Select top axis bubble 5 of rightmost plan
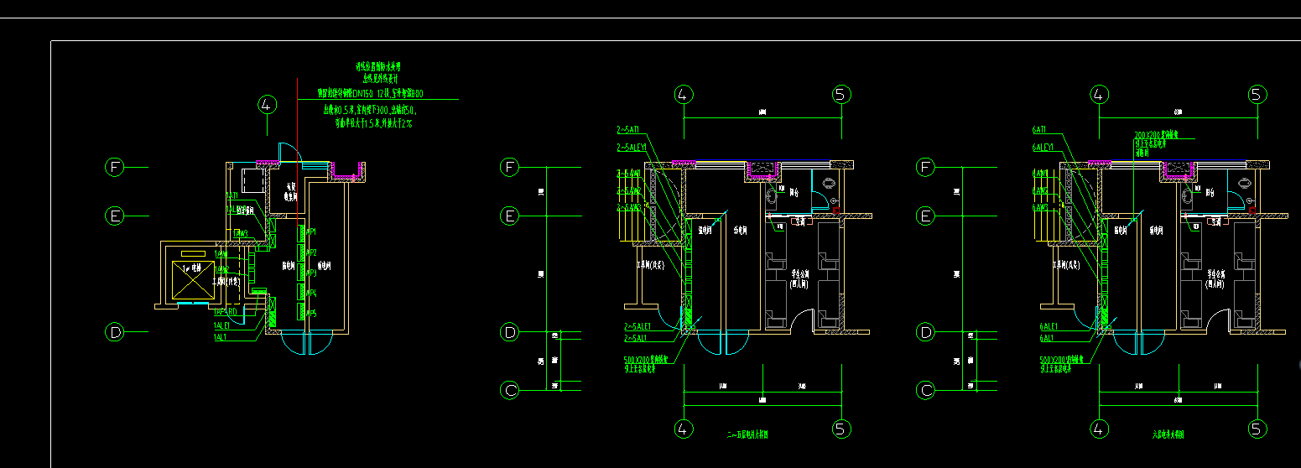This screenshot has height=468, width=1301. [1257, 94]
